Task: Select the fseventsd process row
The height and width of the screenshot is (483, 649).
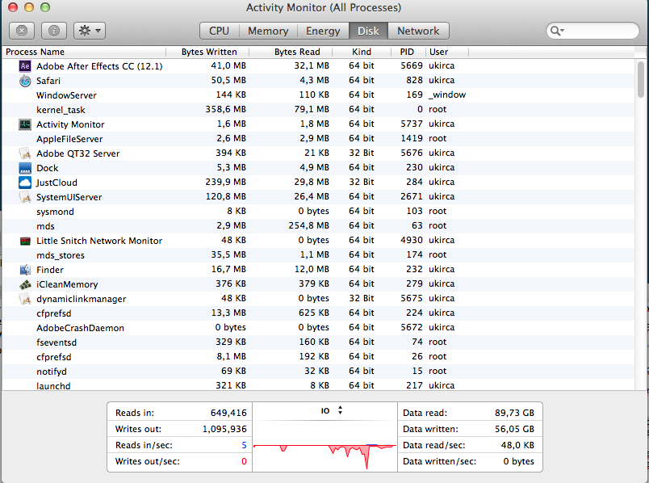Action: coord(318,342)
